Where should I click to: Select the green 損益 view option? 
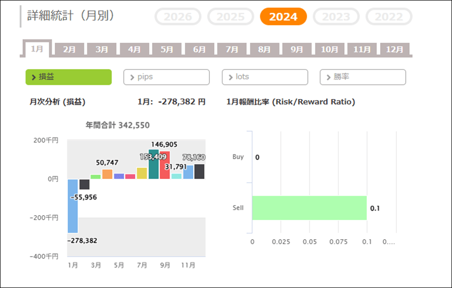(69, 77)
